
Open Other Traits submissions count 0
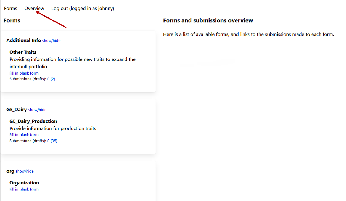[x=48, y=79]
